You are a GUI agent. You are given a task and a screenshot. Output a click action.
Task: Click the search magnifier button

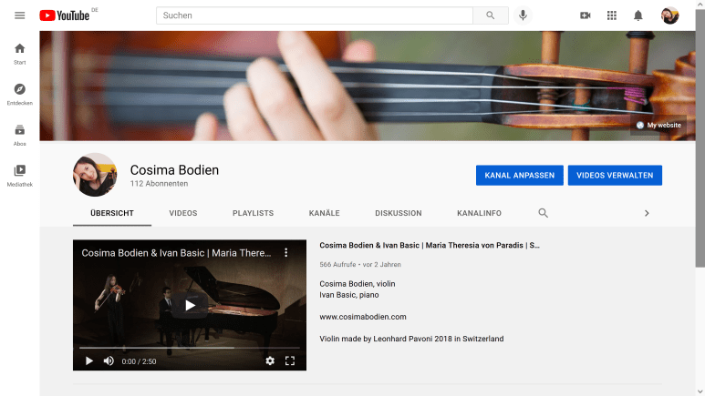tap(491, 15)
